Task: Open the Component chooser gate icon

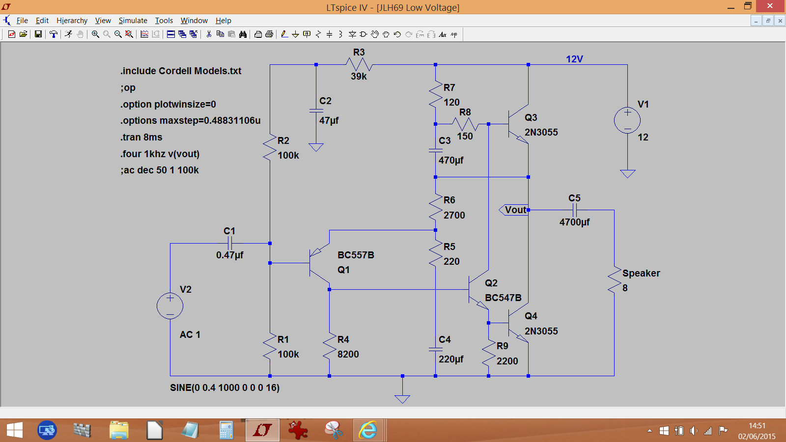Action: [x=364, y=34]
